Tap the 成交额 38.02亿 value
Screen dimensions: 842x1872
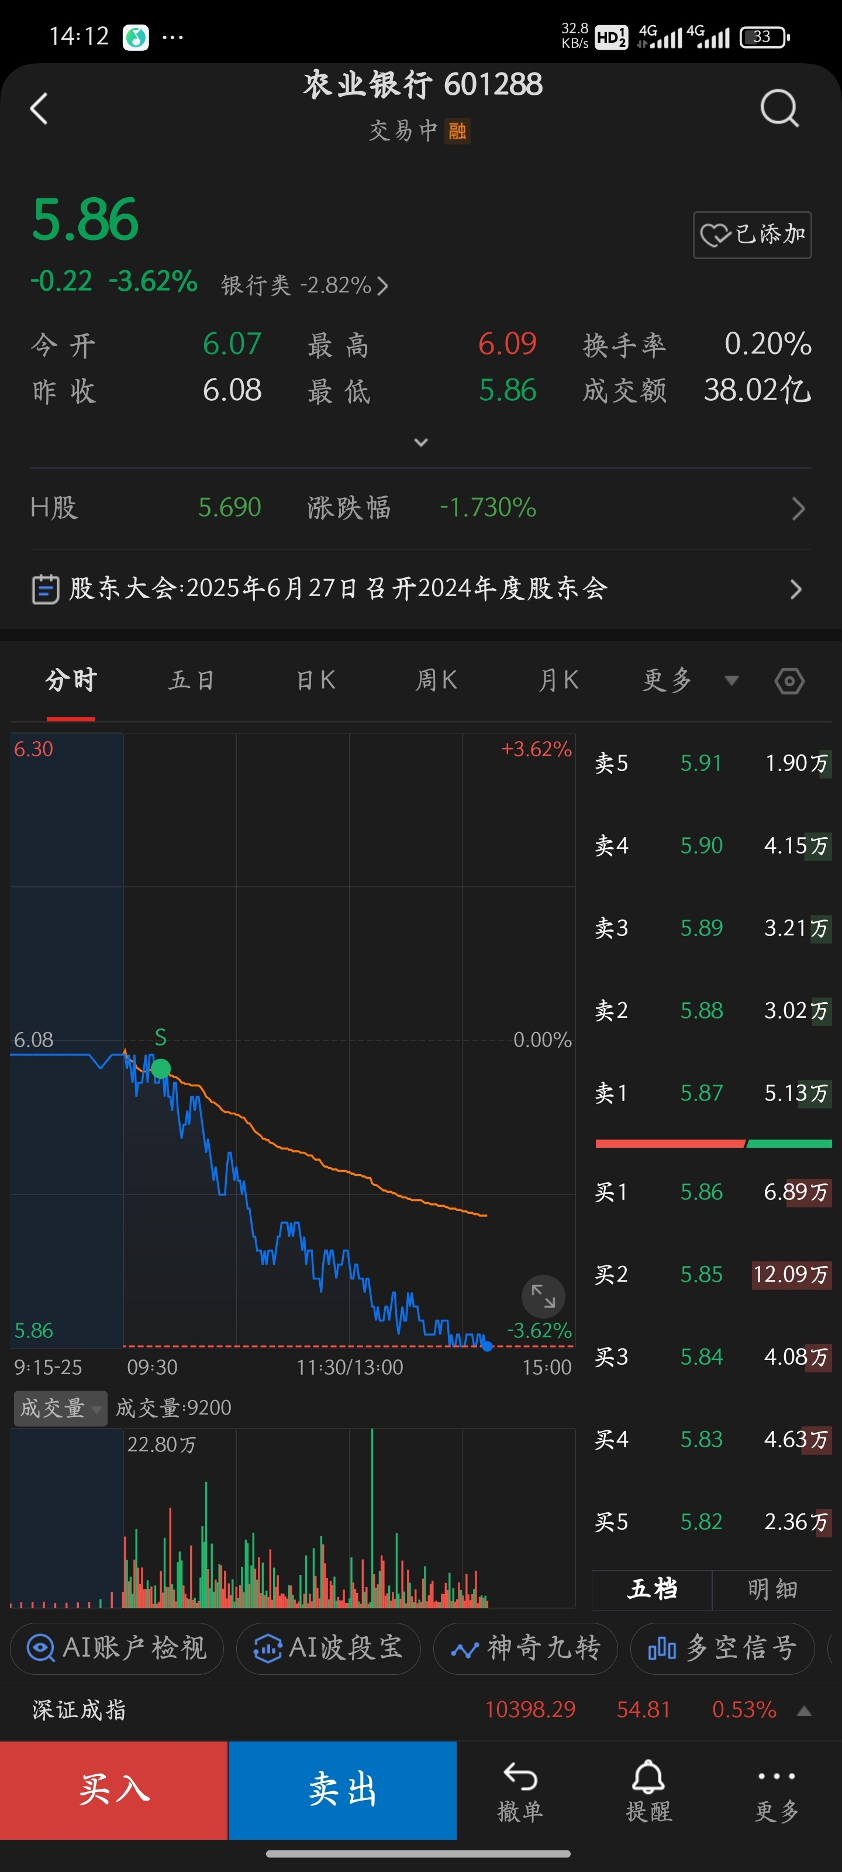pyautogui.click(x=757, y=390)
